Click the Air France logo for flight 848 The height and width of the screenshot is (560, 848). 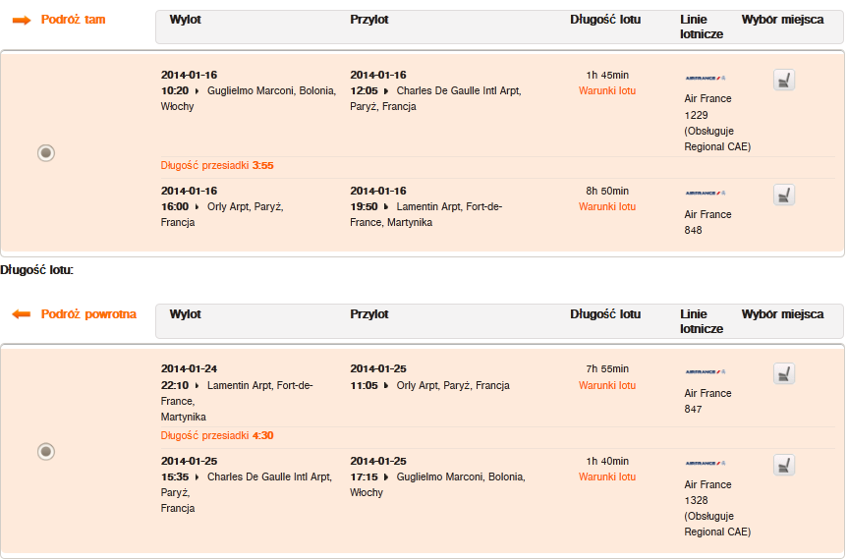[706, 193]
